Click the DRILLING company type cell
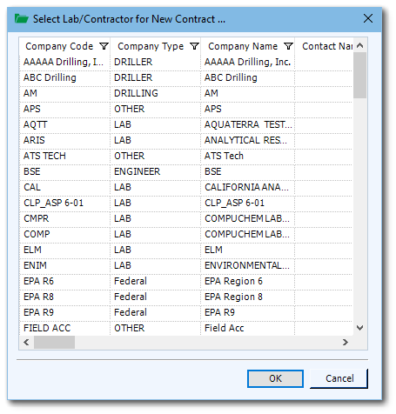The height and width of the screenshot is (414, 396). (155, 93)
